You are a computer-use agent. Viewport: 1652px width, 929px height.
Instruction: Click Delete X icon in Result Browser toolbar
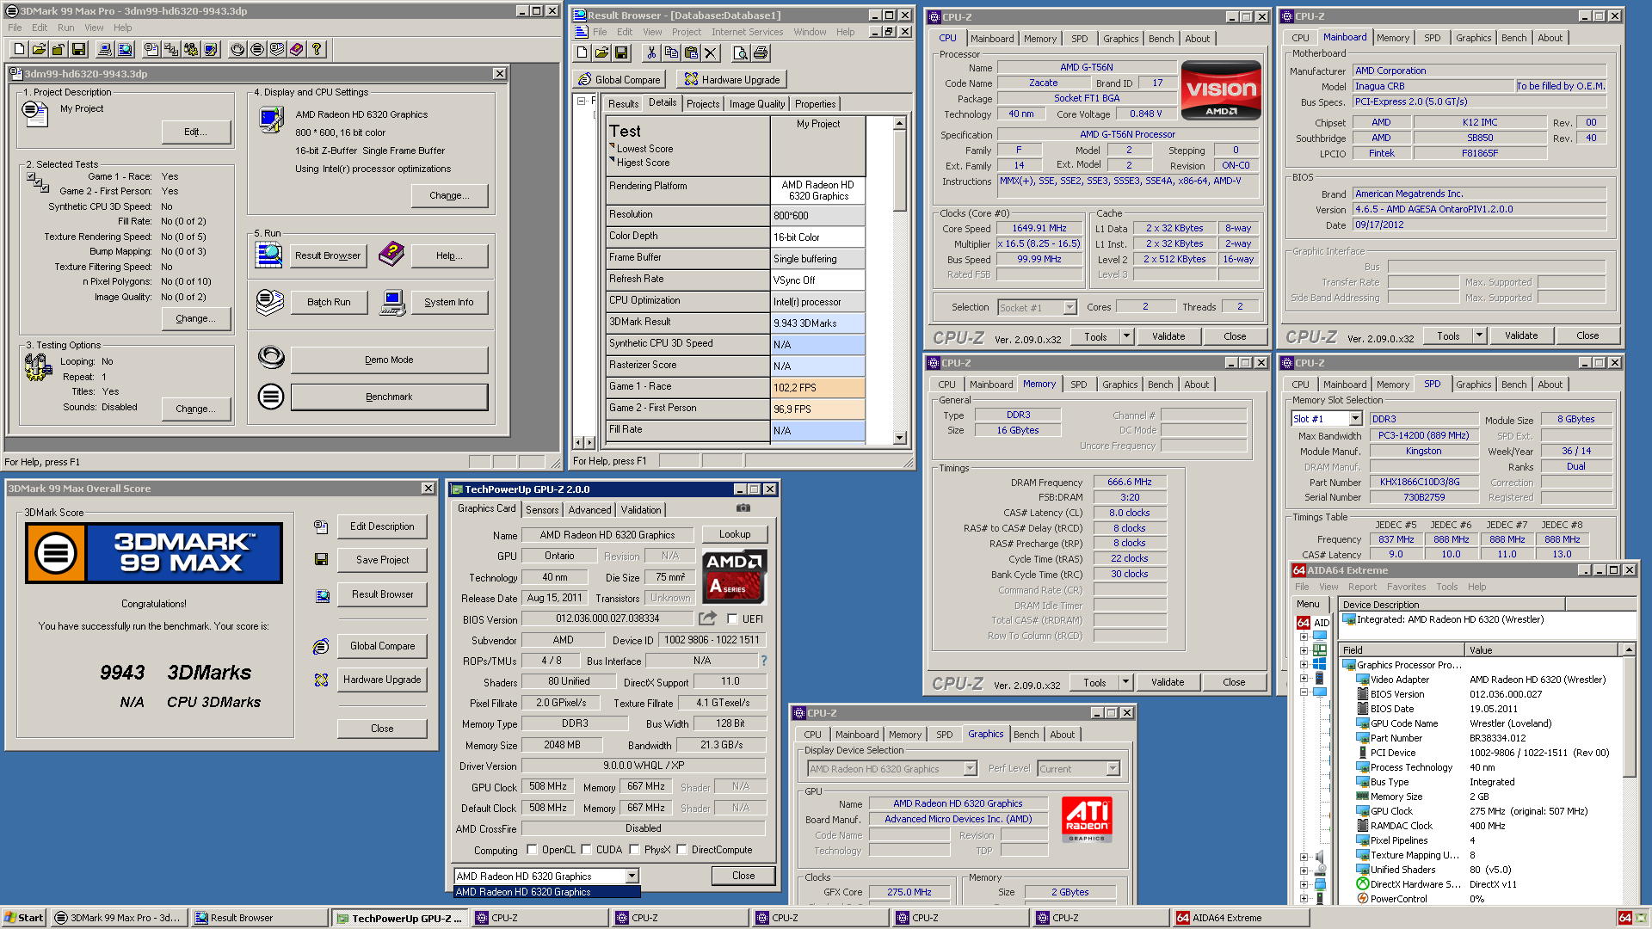tap(711, 53)
